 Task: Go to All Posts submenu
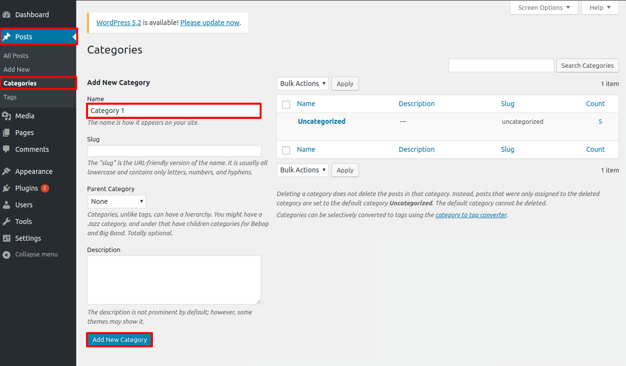(16, 56)
